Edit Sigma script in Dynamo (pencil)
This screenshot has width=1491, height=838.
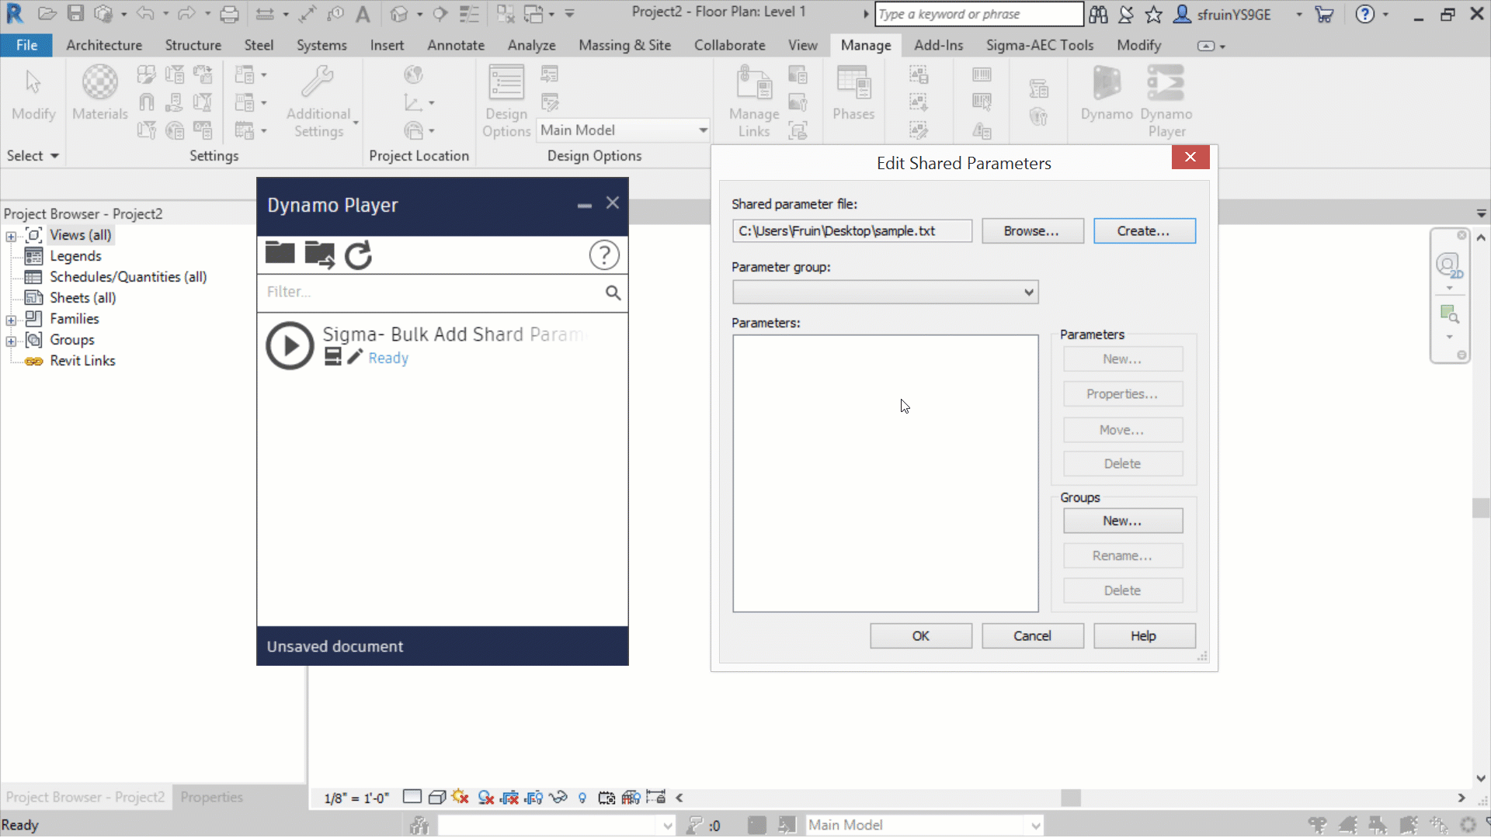[x=355, y=357]
